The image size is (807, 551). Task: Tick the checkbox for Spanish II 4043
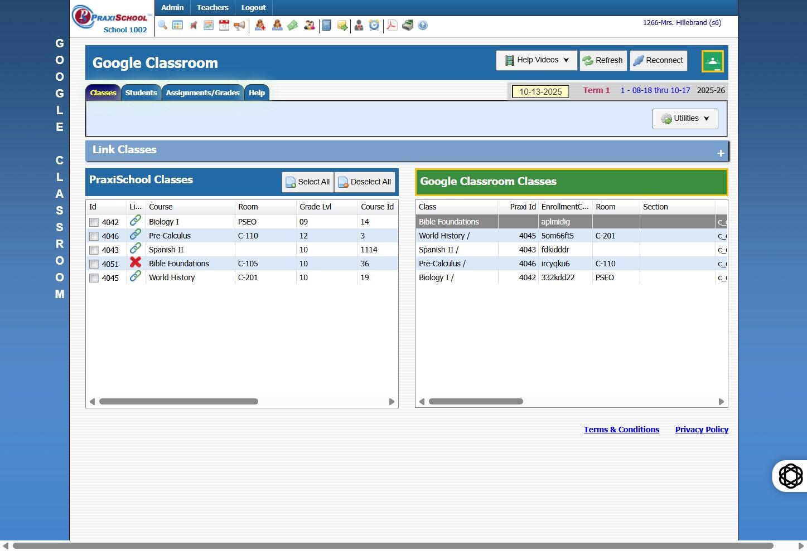point(94,250)
